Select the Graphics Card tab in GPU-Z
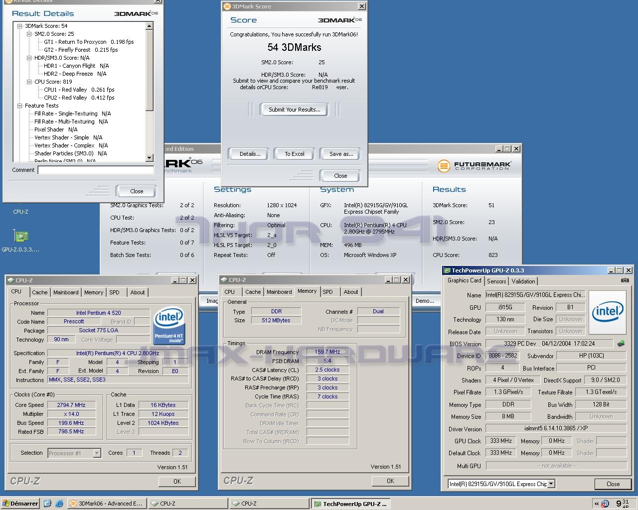 click(465, 280)
